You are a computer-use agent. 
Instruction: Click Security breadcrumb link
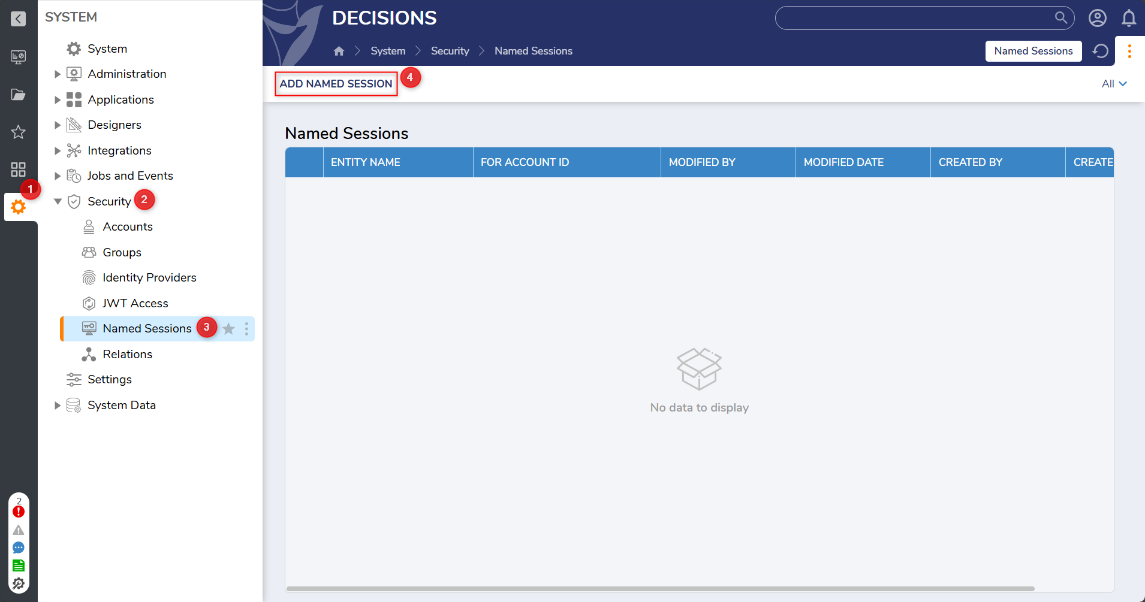click(x=450, y=51)
